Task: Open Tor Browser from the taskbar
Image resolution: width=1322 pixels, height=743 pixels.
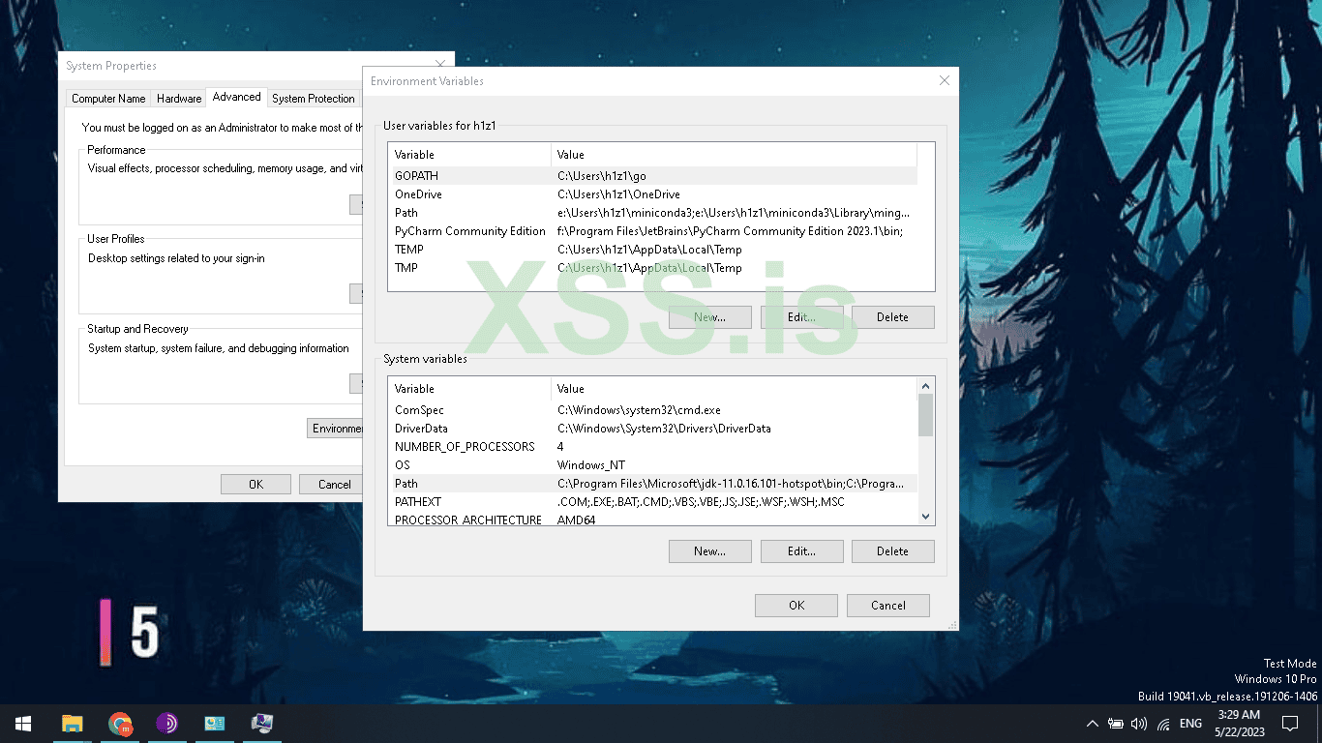Action: tap(166, 724)
